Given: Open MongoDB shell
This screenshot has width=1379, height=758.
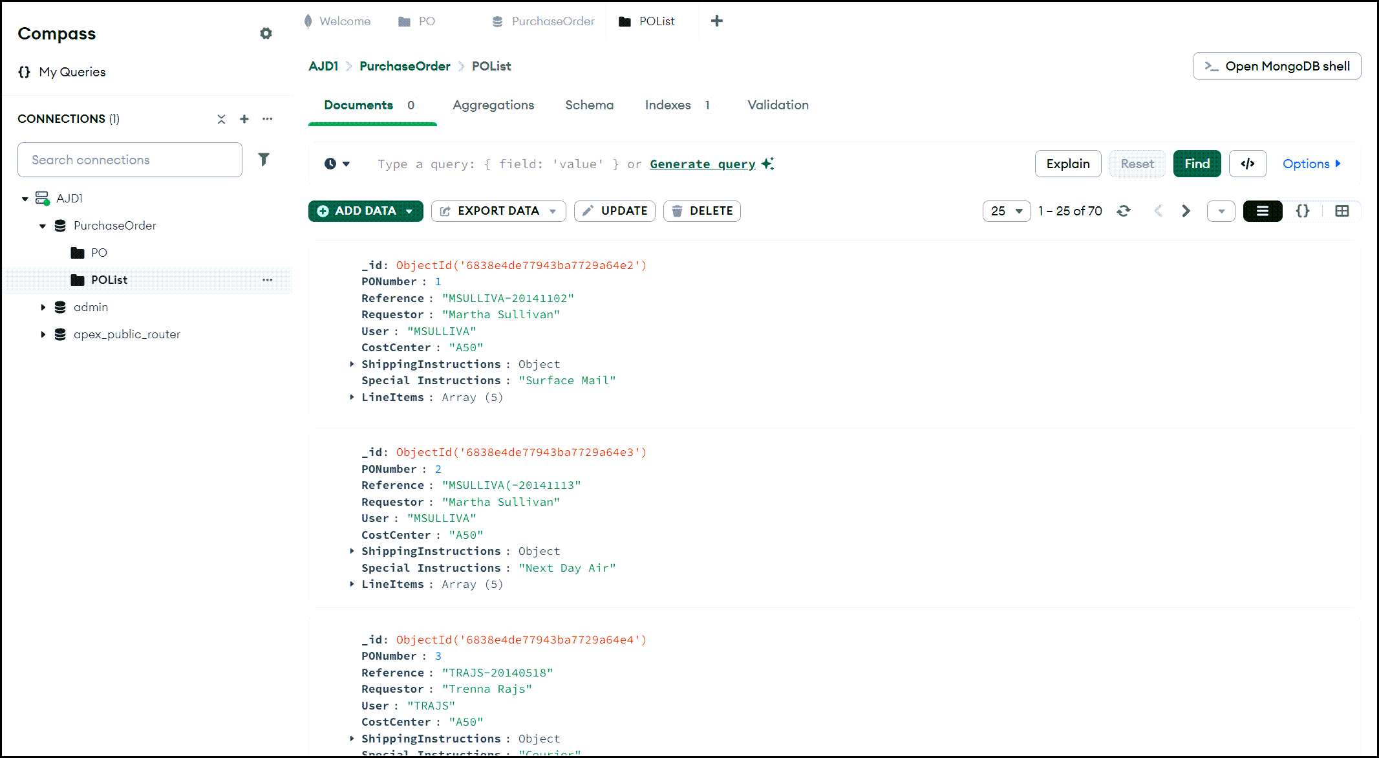Looking at the screenshot, I should click(1277, 66).
